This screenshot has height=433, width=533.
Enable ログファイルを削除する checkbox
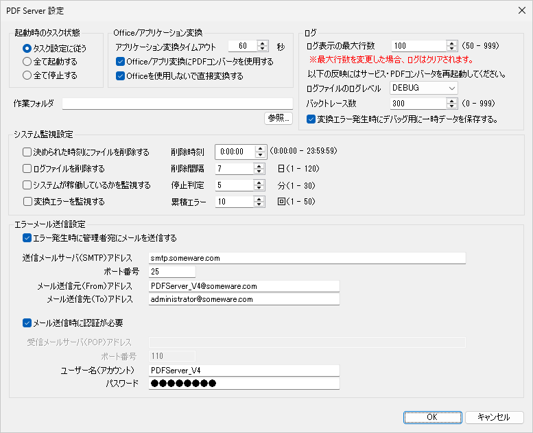[x=27, y=169]
